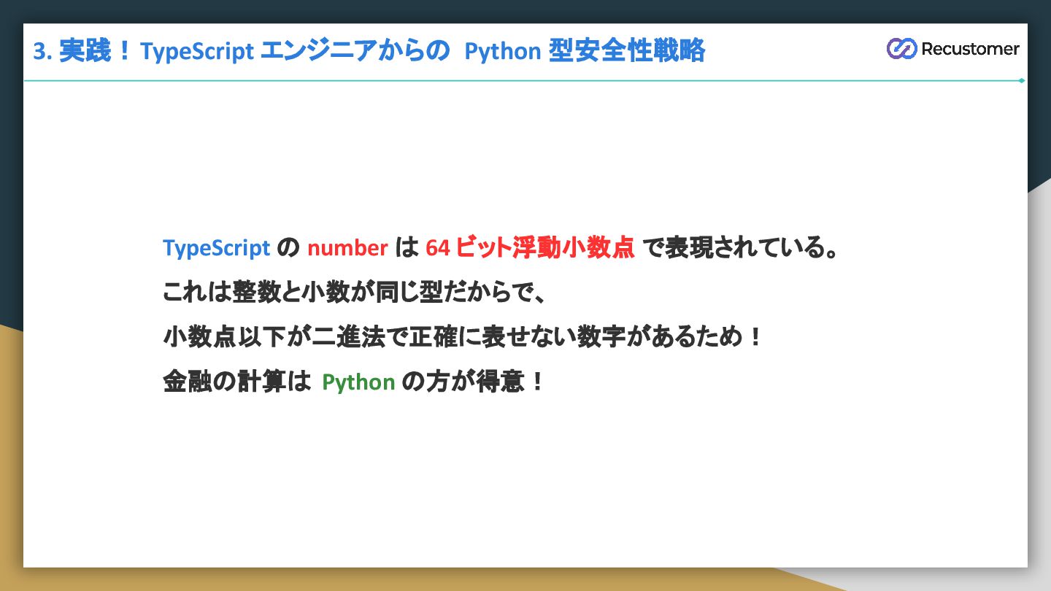
Task: Click the line 'これは整数と小数が同じ型だからで、'
Action: 355,293
